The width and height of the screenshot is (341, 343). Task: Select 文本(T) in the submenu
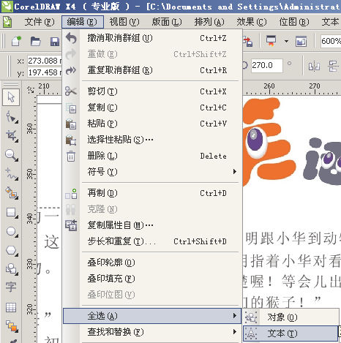291,333
